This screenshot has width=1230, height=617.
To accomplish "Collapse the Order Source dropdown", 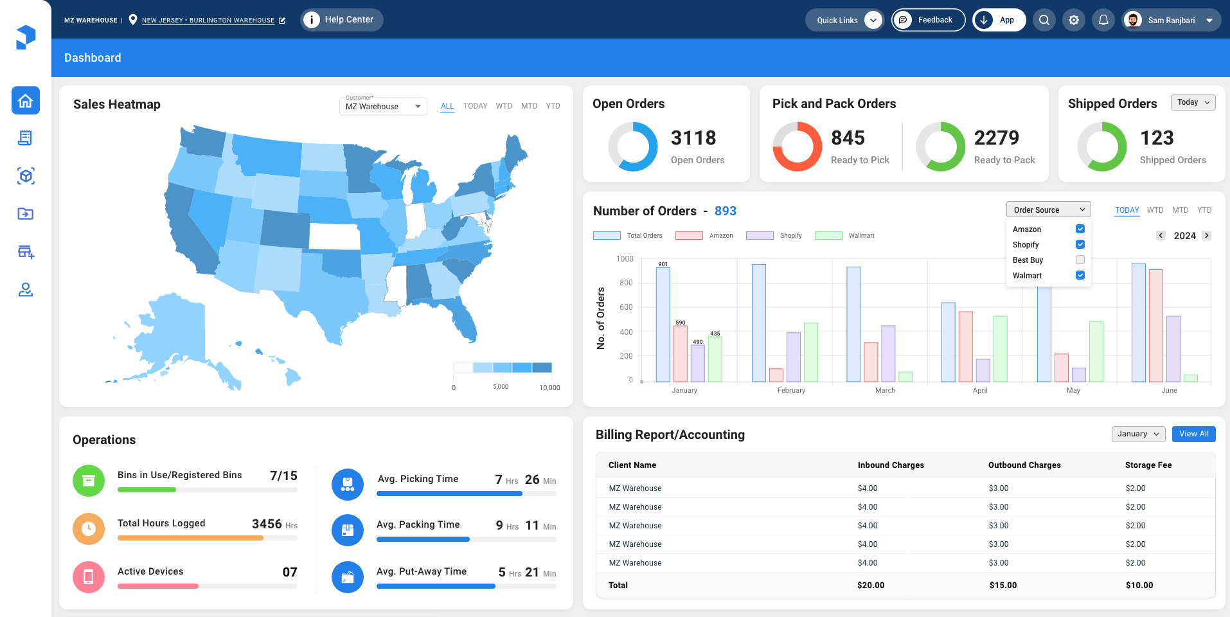I will (x=1049, y=210).
